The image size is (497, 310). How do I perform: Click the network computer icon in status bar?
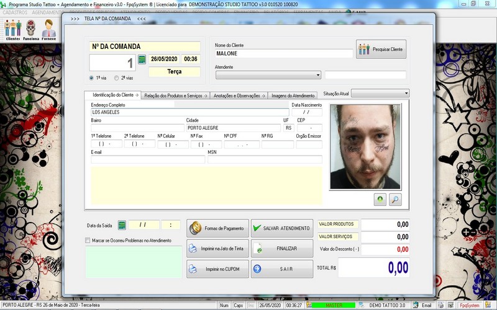[450, 305]
